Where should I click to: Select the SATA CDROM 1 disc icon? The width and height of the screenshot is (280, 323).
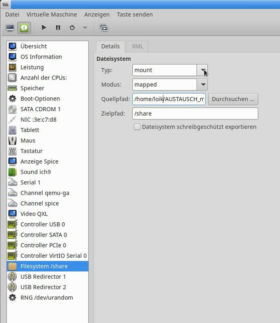tap(13, 109)
